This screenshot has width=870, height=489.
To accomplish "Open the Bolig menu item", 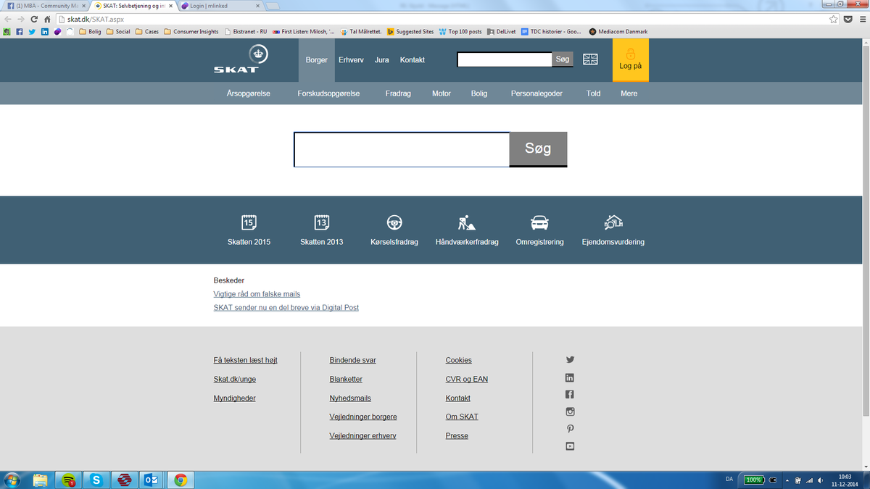I will tap(479, 93).
